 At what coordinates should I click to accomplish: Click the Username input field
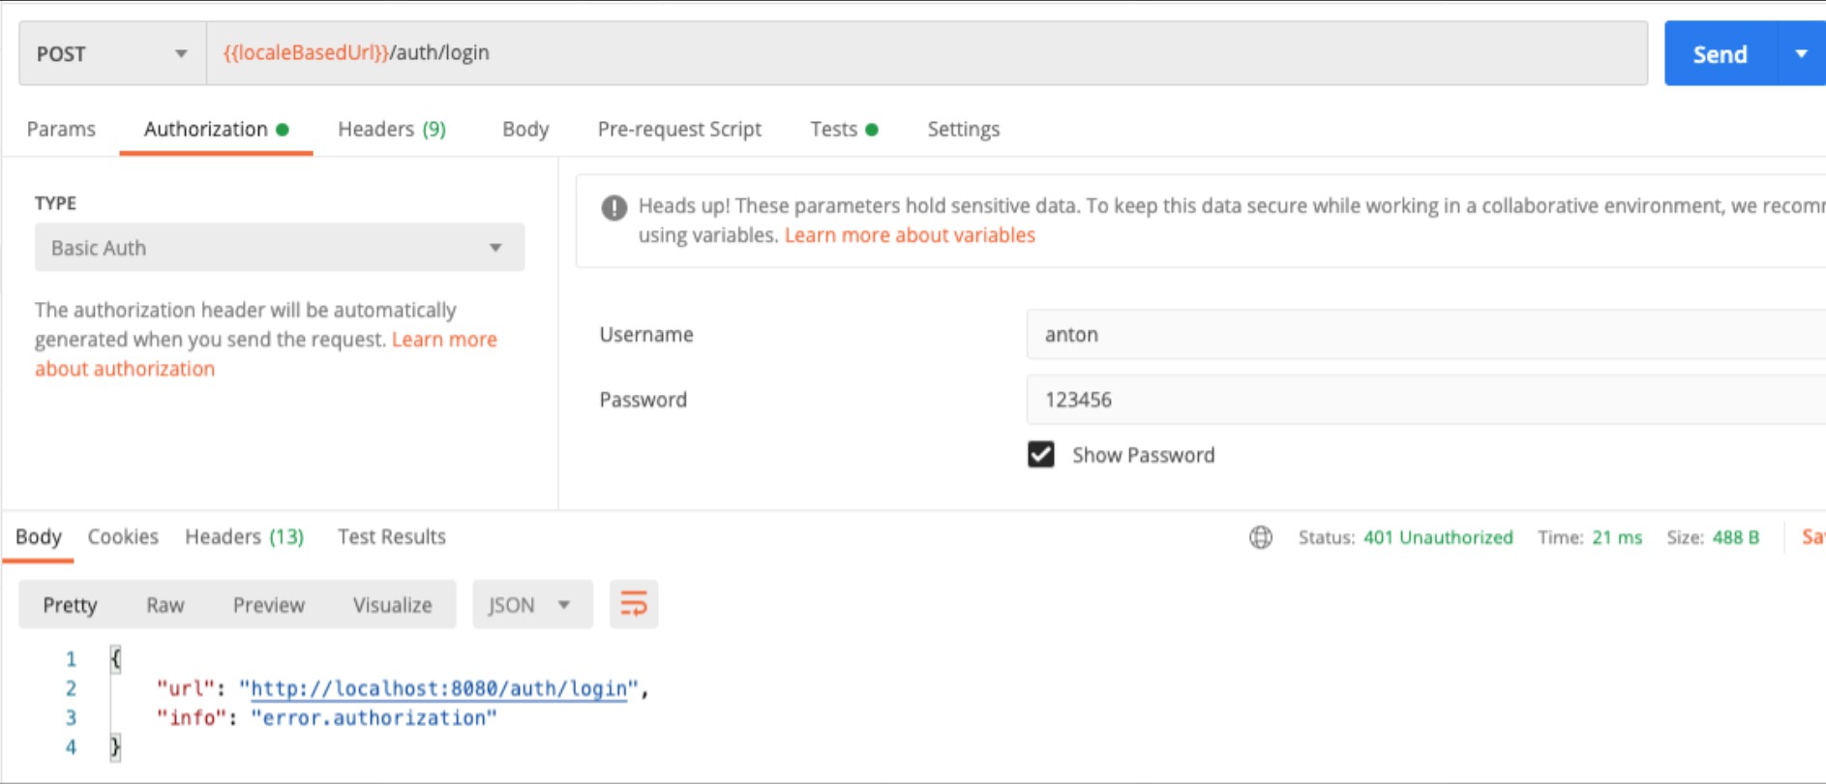(x=1258, y=335)
